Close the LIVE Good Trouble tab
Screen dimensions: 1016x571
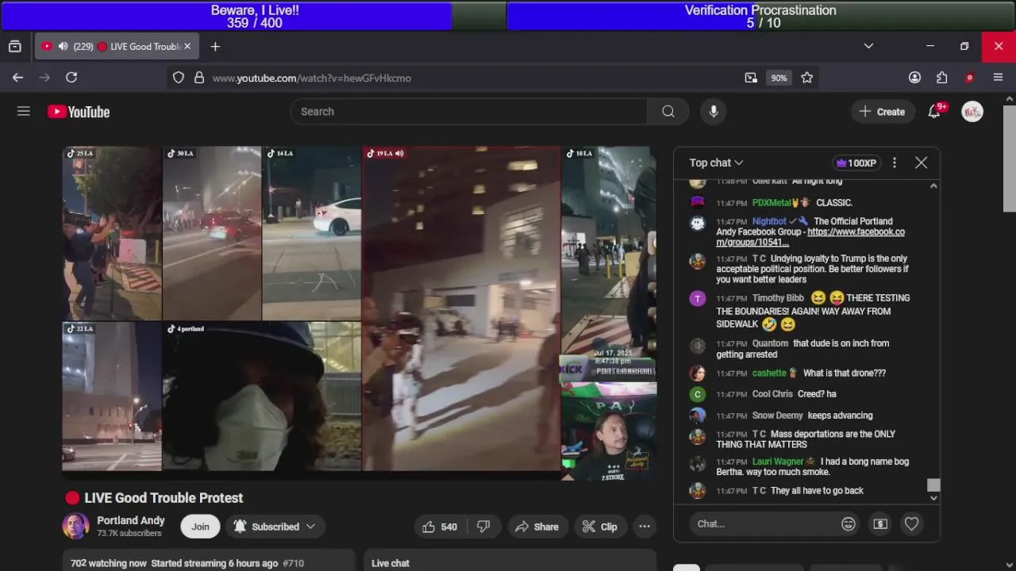click(187, 47)
